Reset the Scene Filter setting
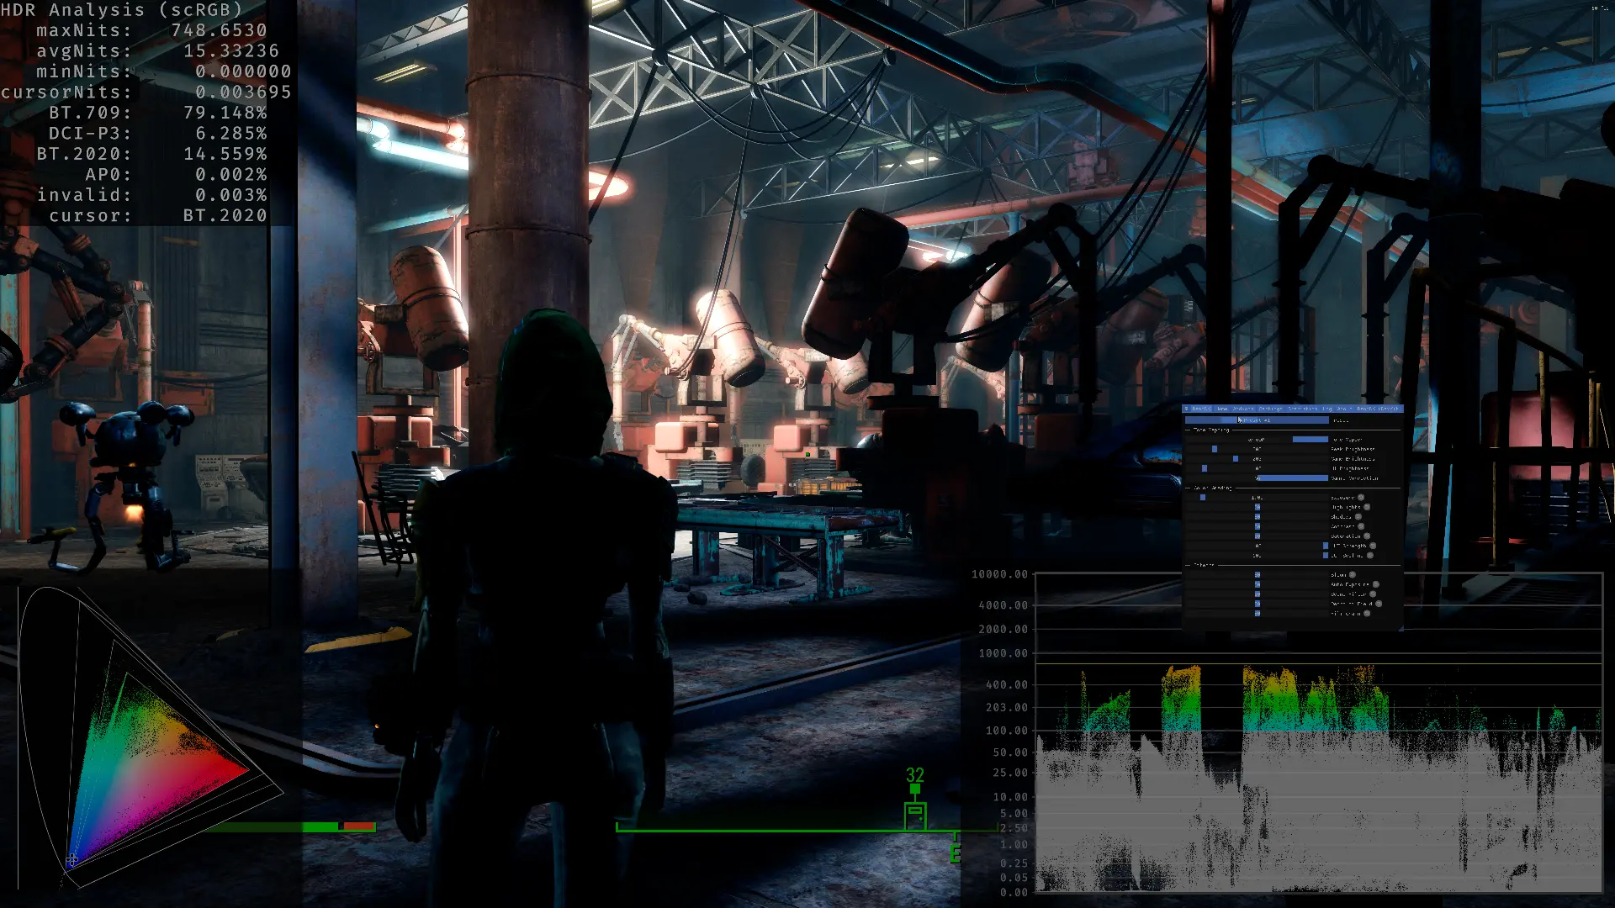 1373,594
